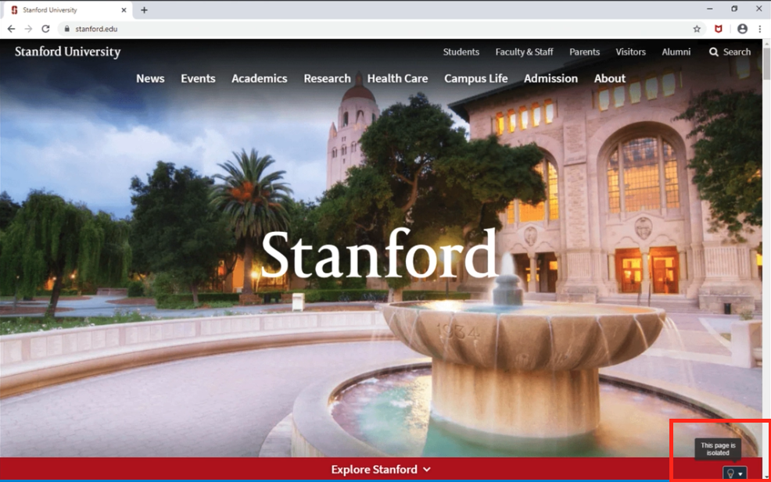Expand the Explore Stanford chevron
This screenshot has height=482, width=771.
(x=427, y=470)
